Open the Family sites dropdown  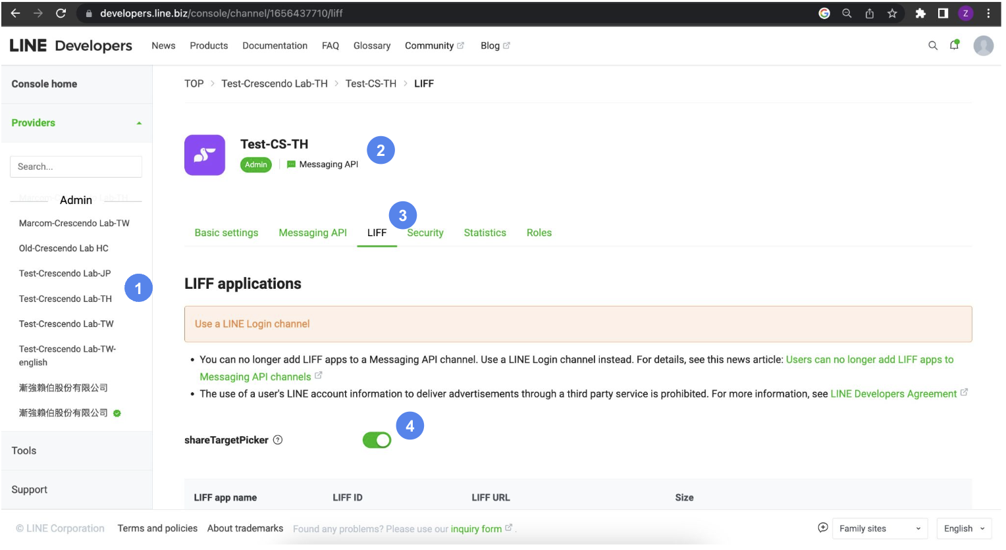pos(880,528)
